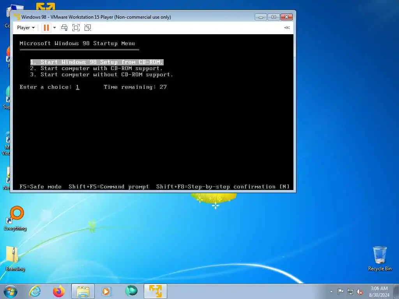399x299 pixels.
Task: Open the Windows Start menu
Action: [x=11, y=291]
